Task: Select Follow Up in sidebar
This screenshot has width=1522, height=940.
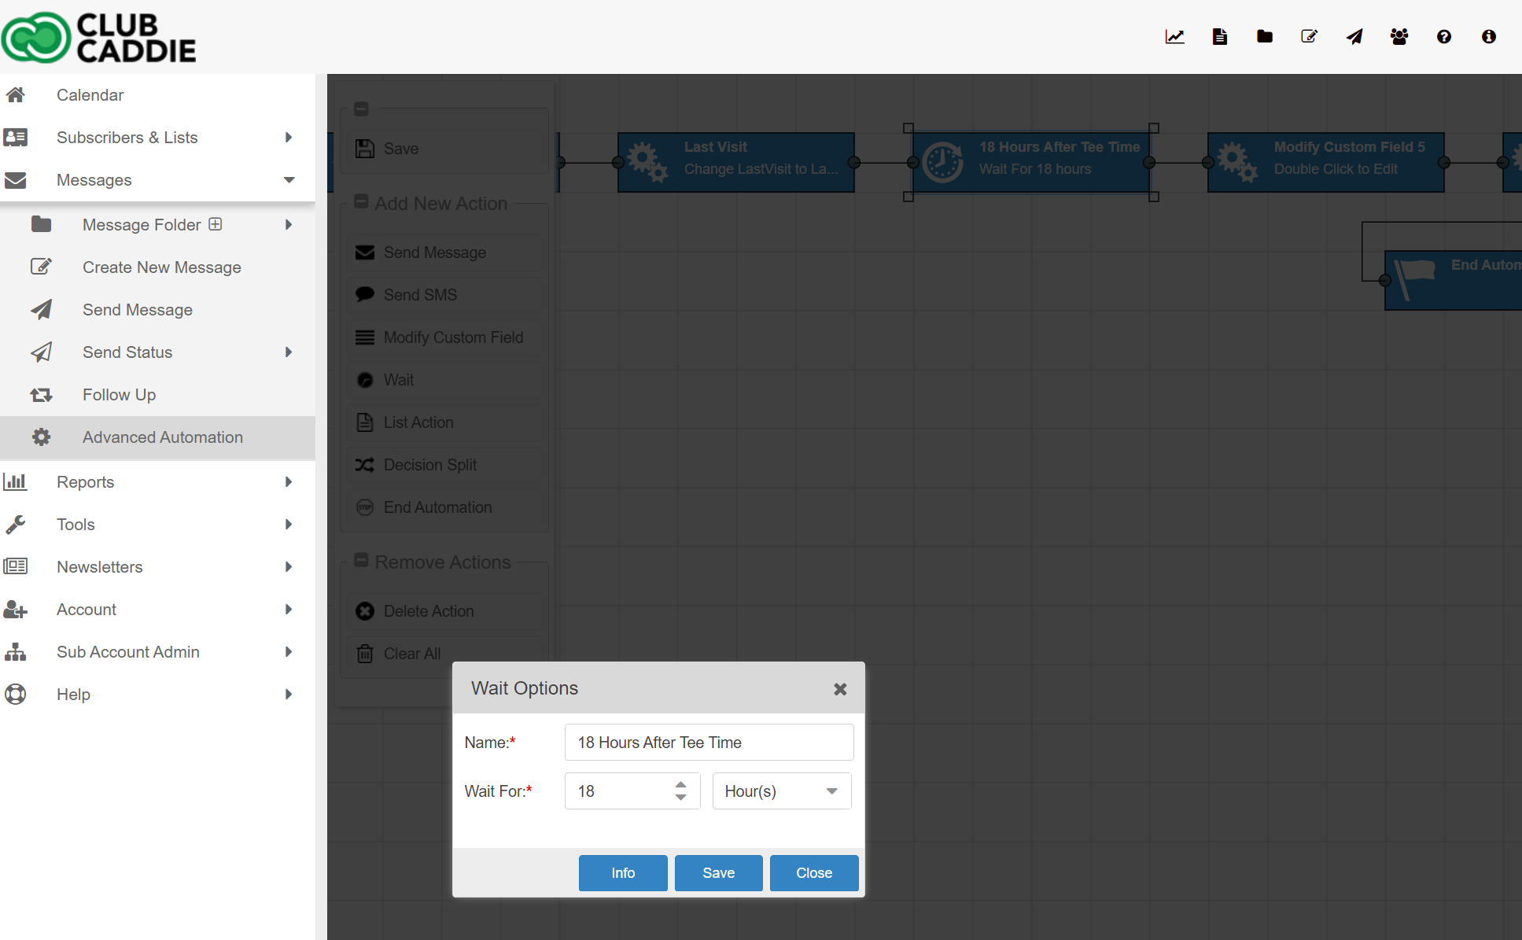Action: [119, 395]
